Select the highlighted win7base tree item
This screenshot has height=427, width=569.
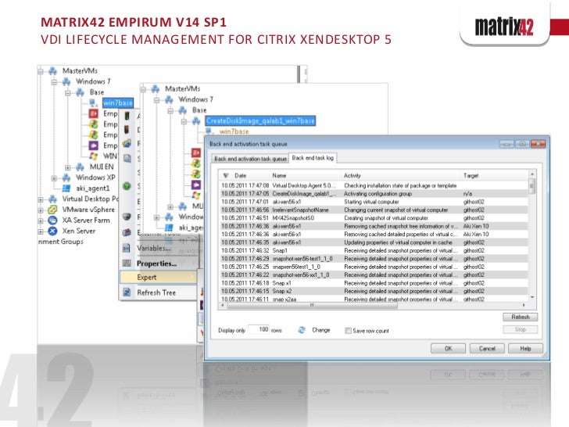tap(118, 103)
